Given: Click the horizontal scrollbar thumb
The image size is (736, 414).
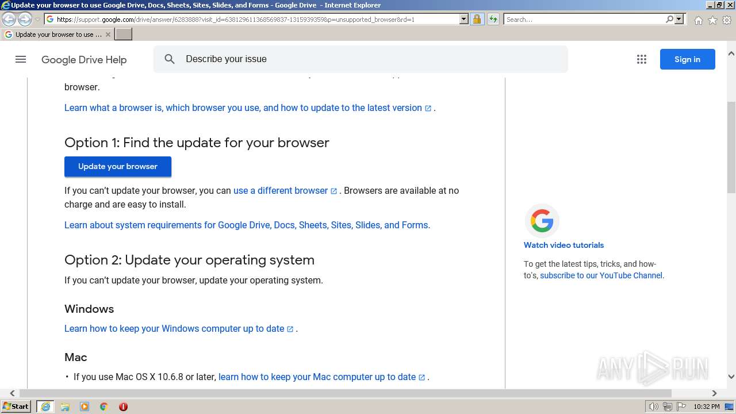Looking at the screenshot, I should (x=345, y=393).
